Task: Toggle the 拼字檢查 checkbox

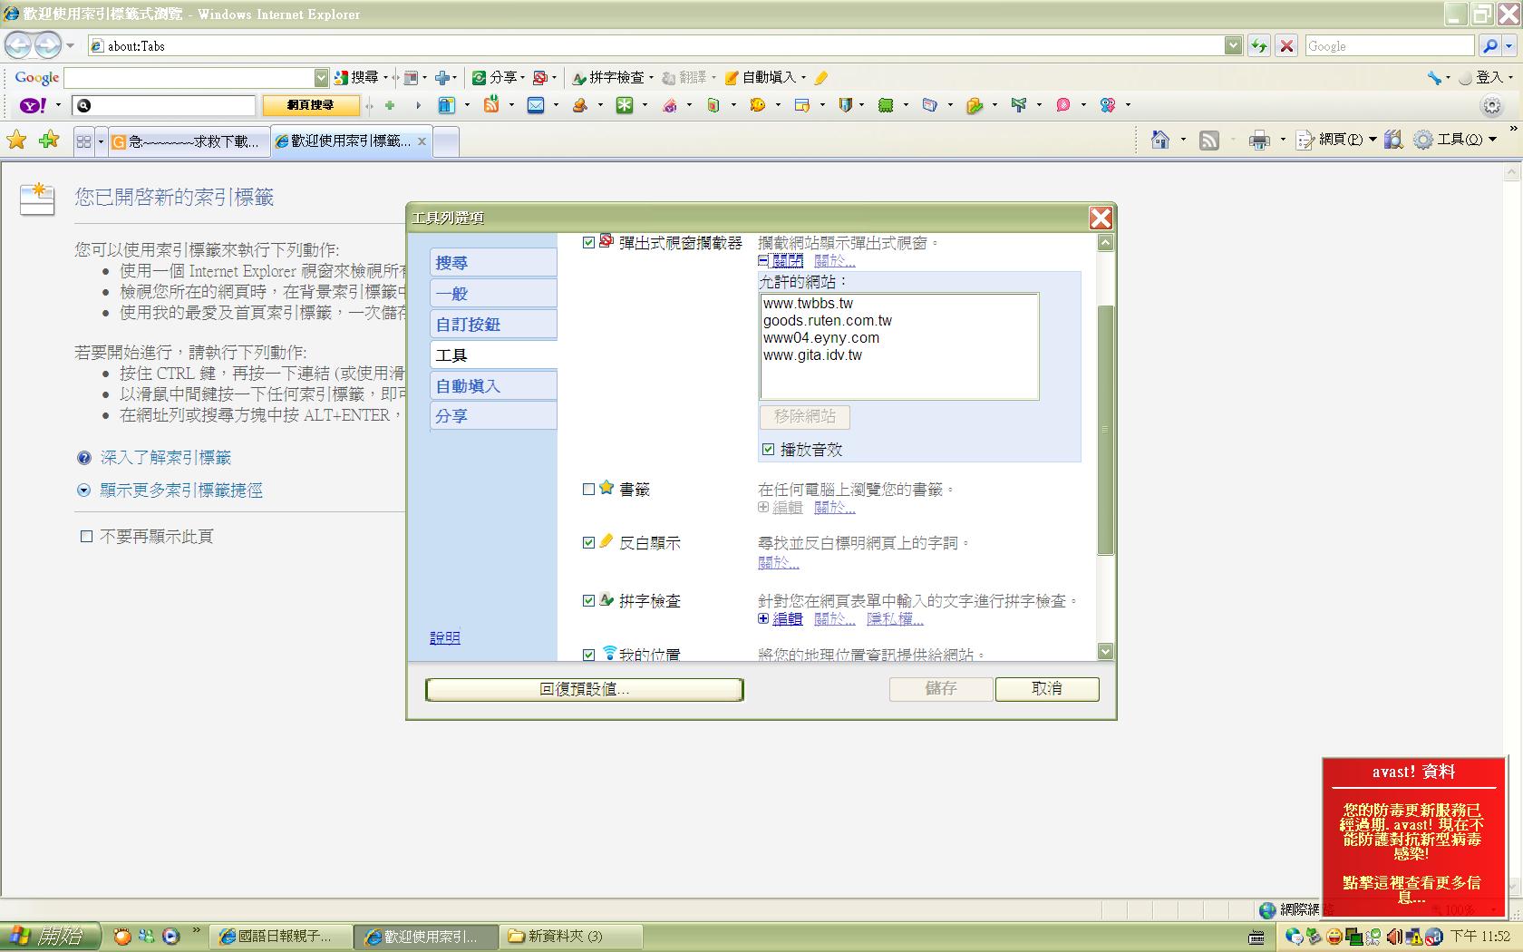Action: 588,601
